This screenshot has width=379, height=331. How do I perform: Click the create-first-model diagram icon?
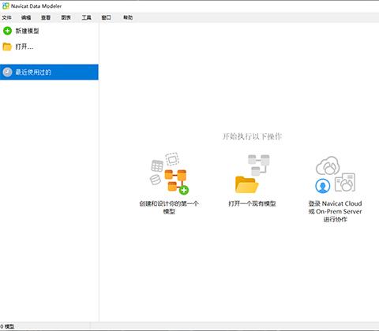(169, 173)
